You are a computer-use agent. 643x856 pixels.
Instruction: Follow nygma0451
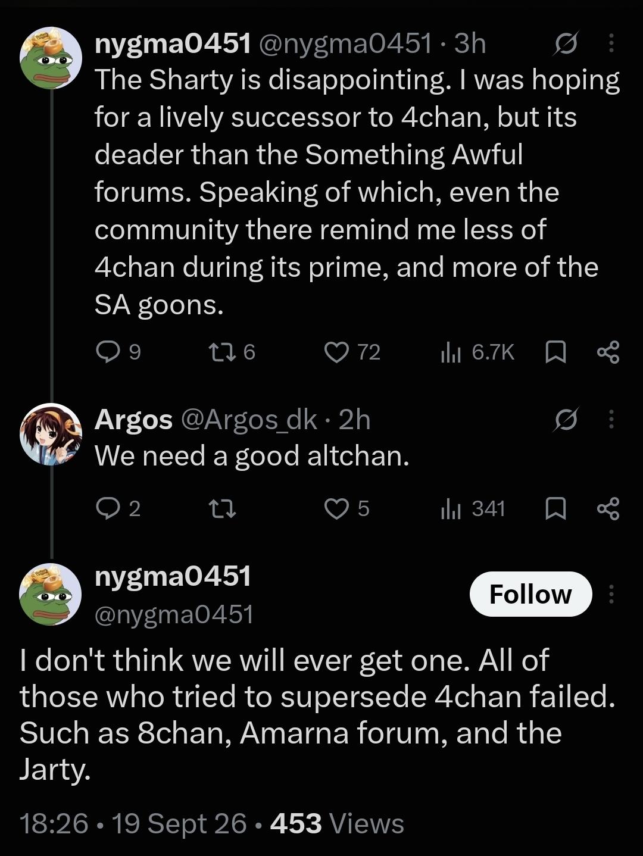(530, 594)
